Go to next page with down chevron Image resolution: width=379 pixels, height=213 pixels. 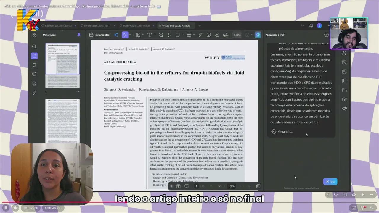coord(219,186)
